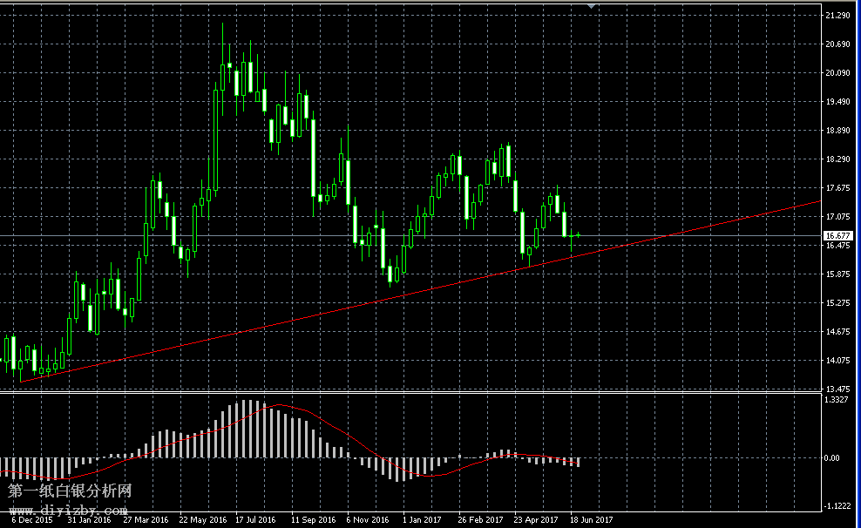The image size is (861, 528).
Task: Click the 21.290 price scale label
Action: tap(837, 16)
